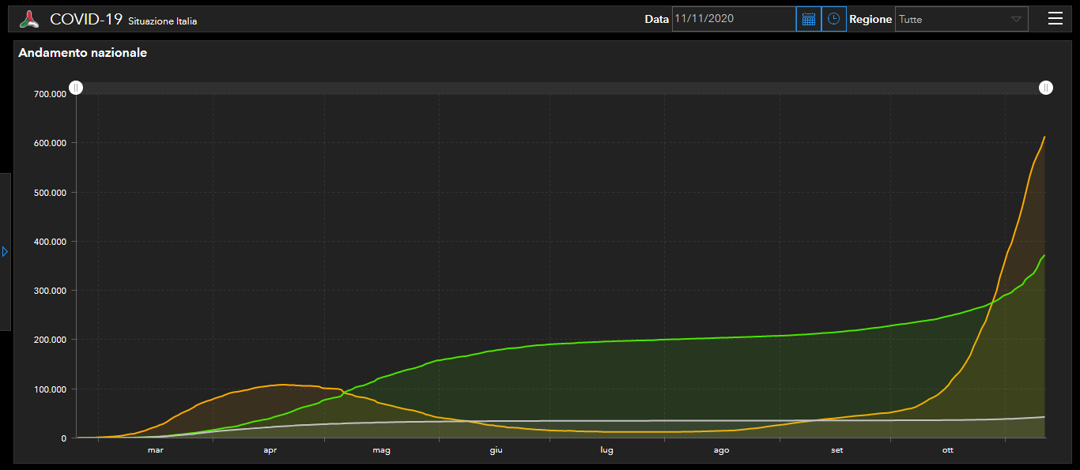This screenshot has height=470, width=1080.
Task: Click the orange curve's April peak
Action: (x=282, y=385)
